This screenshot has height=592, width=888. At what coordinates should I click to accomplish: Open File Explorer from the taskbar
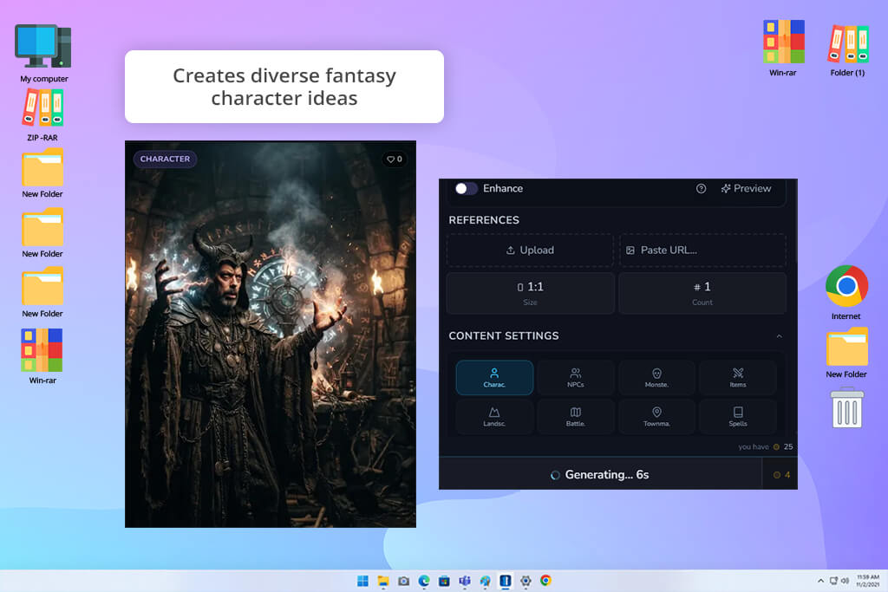(x=383, y=581)
